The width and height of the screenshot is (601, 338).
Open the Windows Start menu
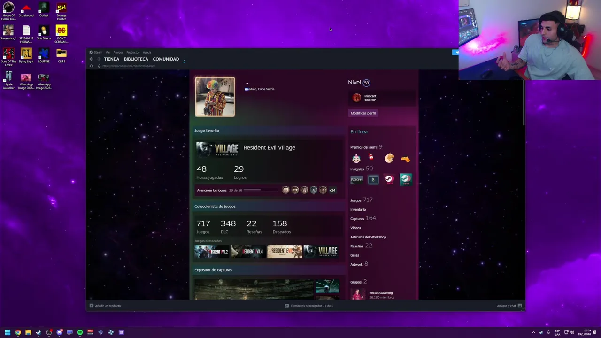point(8,332)
